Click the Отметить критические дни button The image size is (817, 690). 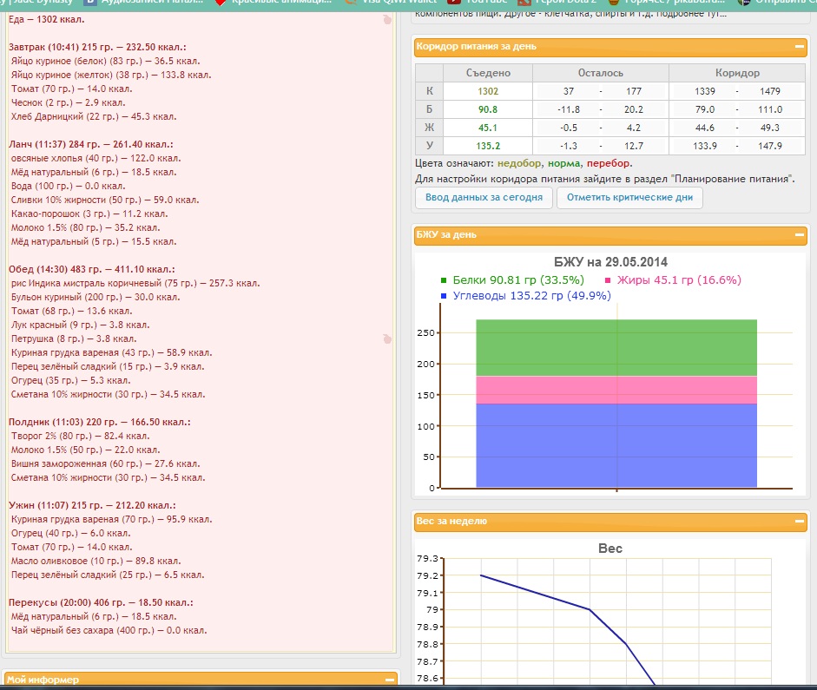pyautogui.click(x=629, y=197)
